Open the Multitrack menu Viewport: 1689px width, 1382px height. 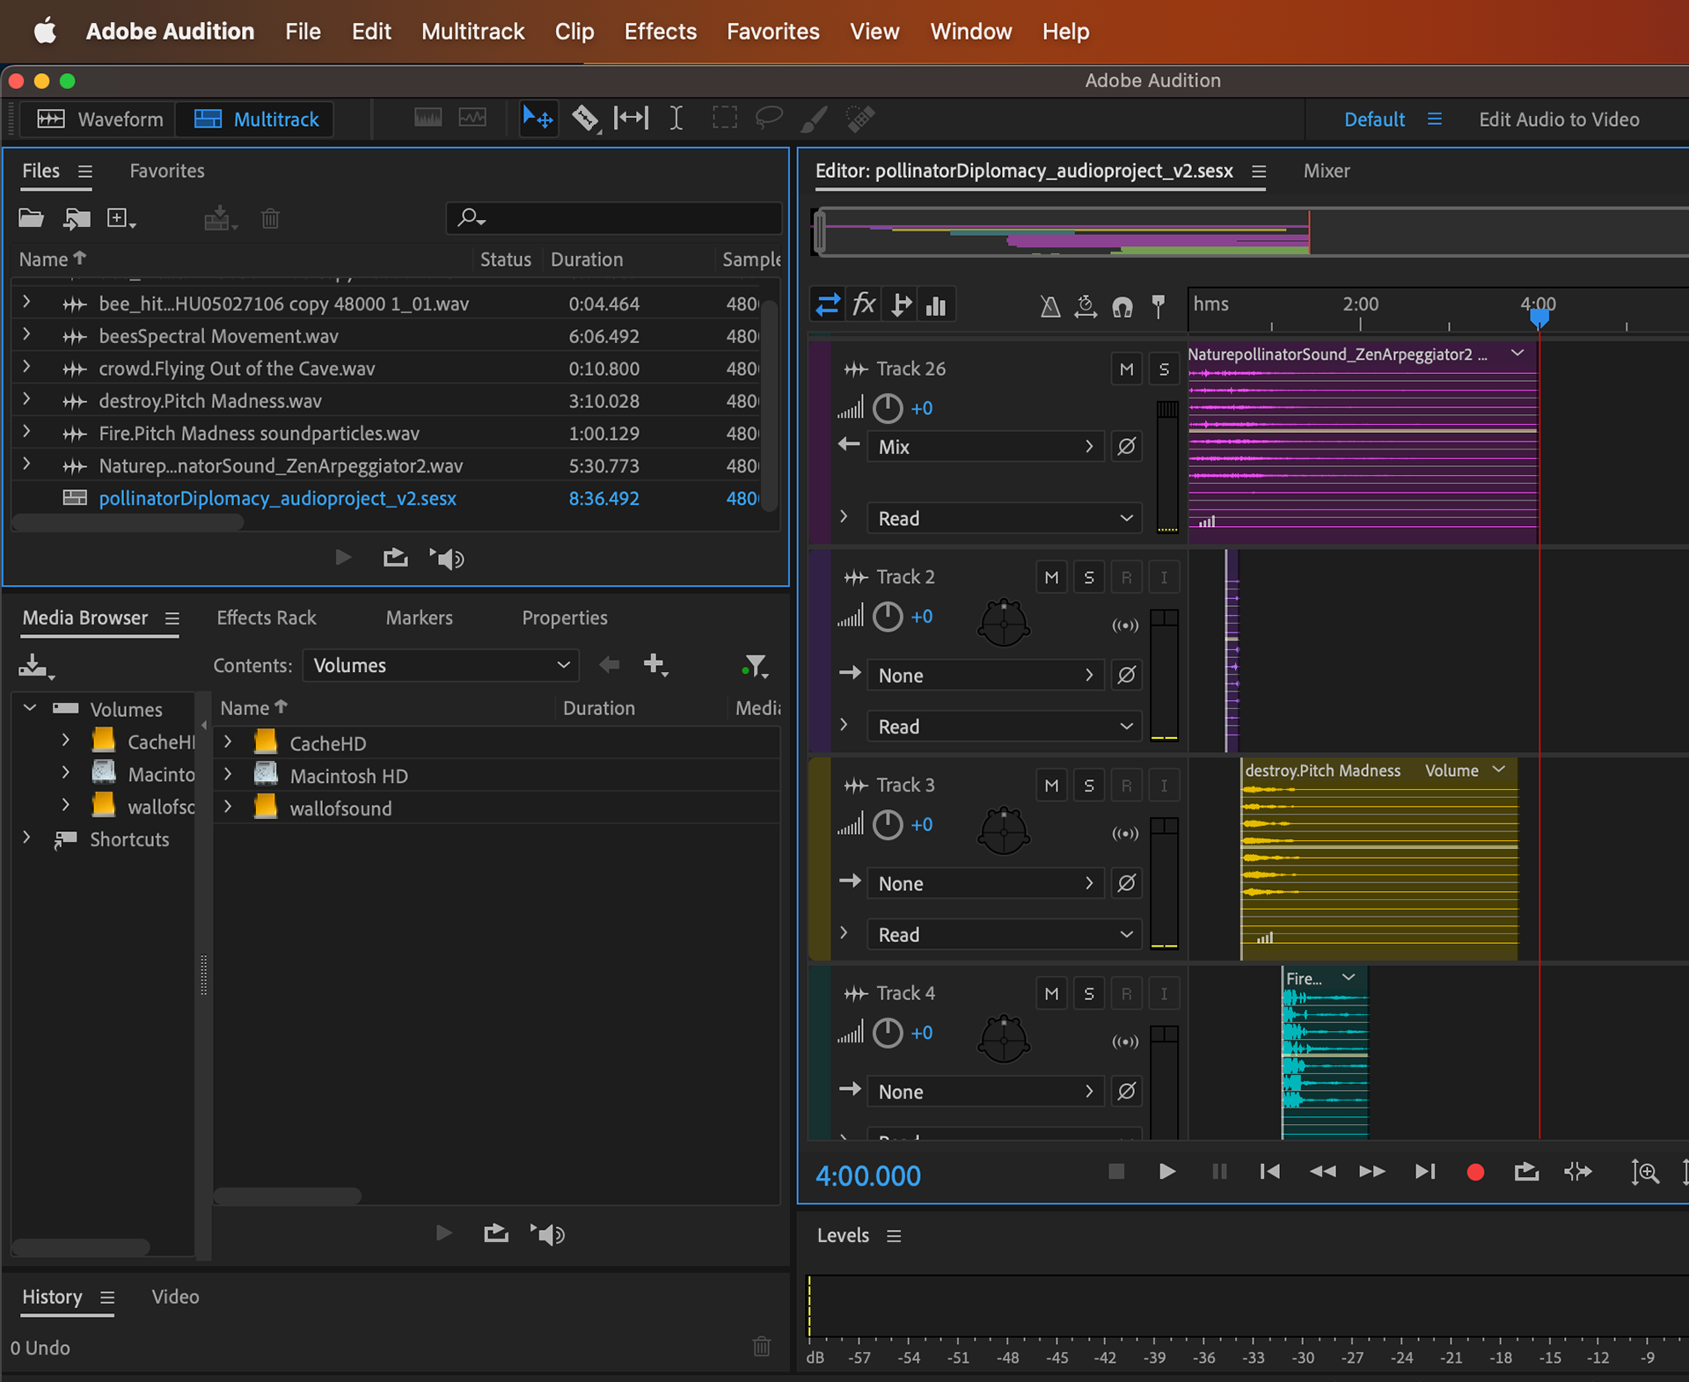click(472, 32)
